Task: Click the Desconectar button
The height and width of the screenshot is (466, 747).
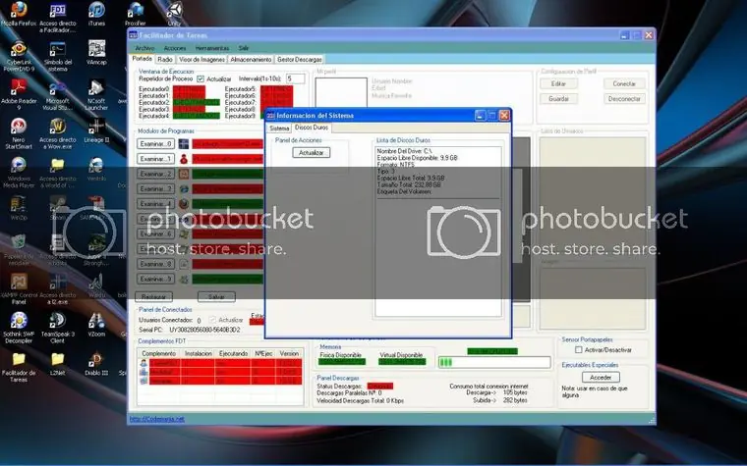Action: [624, 99]
